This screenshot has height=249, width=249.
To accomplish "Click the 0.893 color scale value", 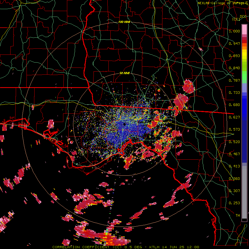I will [234, 56].
